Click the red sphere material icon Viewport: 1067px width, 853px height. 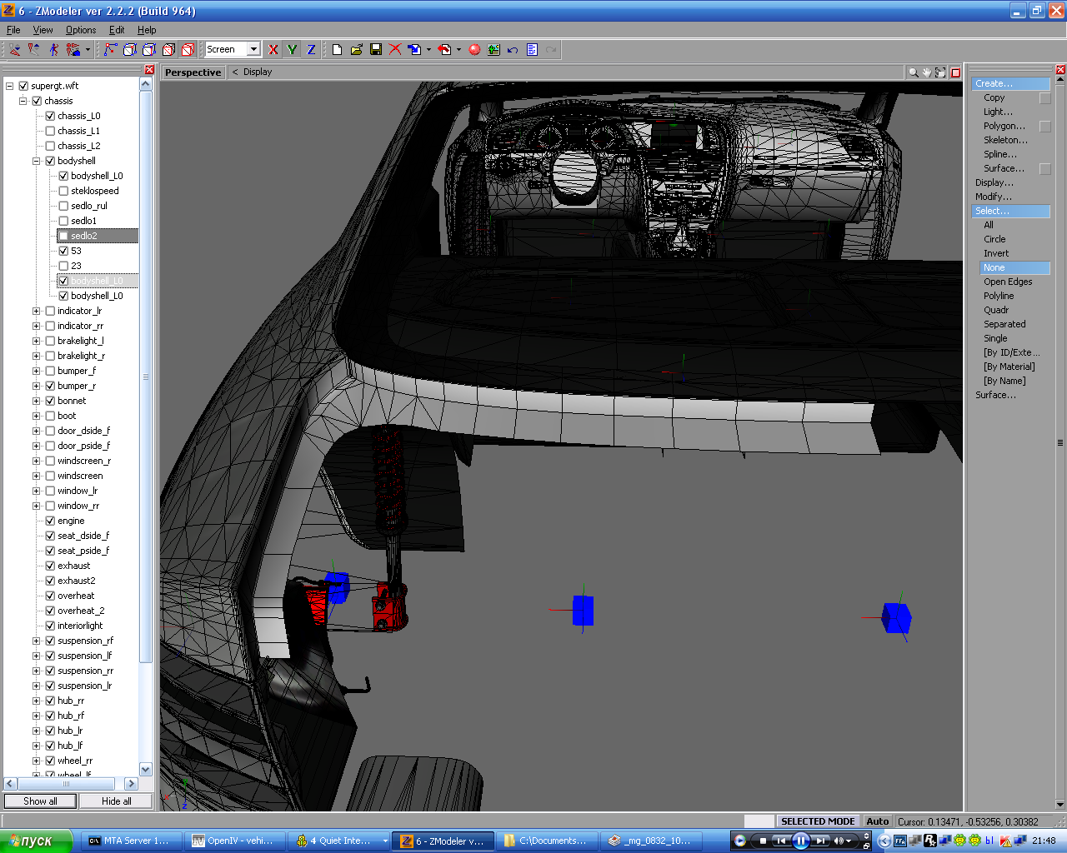474,50
